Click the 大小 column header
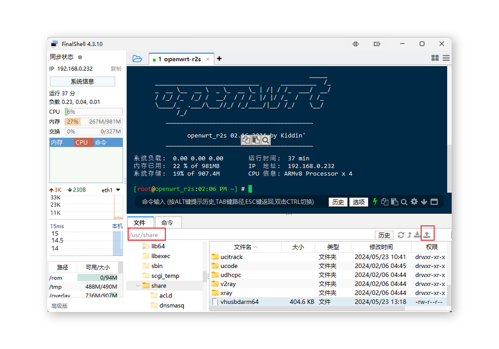 298,247
